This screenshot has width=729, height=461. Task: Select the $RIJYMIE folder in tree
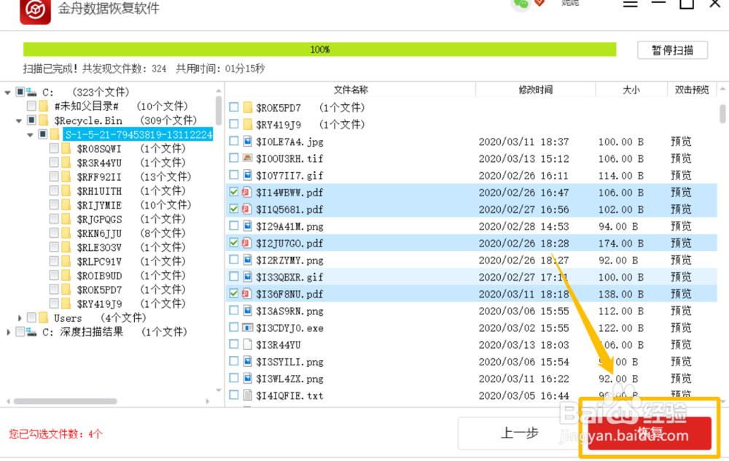(x=99, y=205)
